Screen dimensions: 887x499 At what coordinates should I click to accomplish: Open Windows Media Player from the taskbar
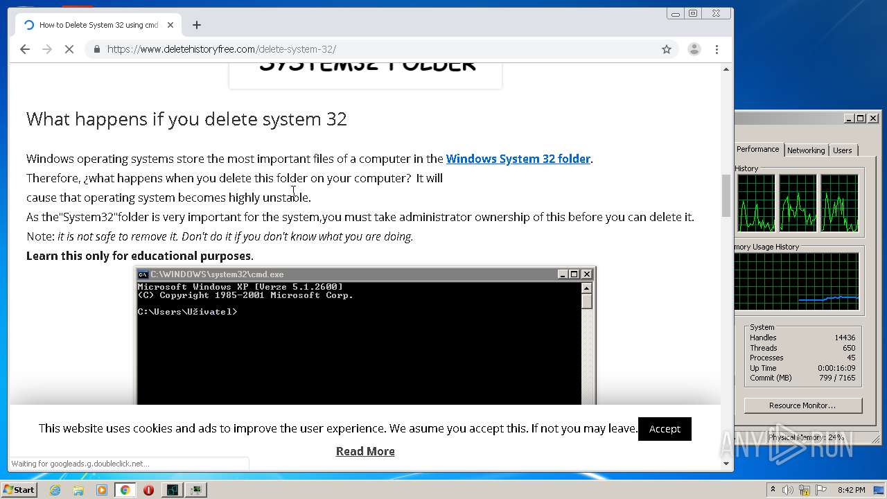102,490
